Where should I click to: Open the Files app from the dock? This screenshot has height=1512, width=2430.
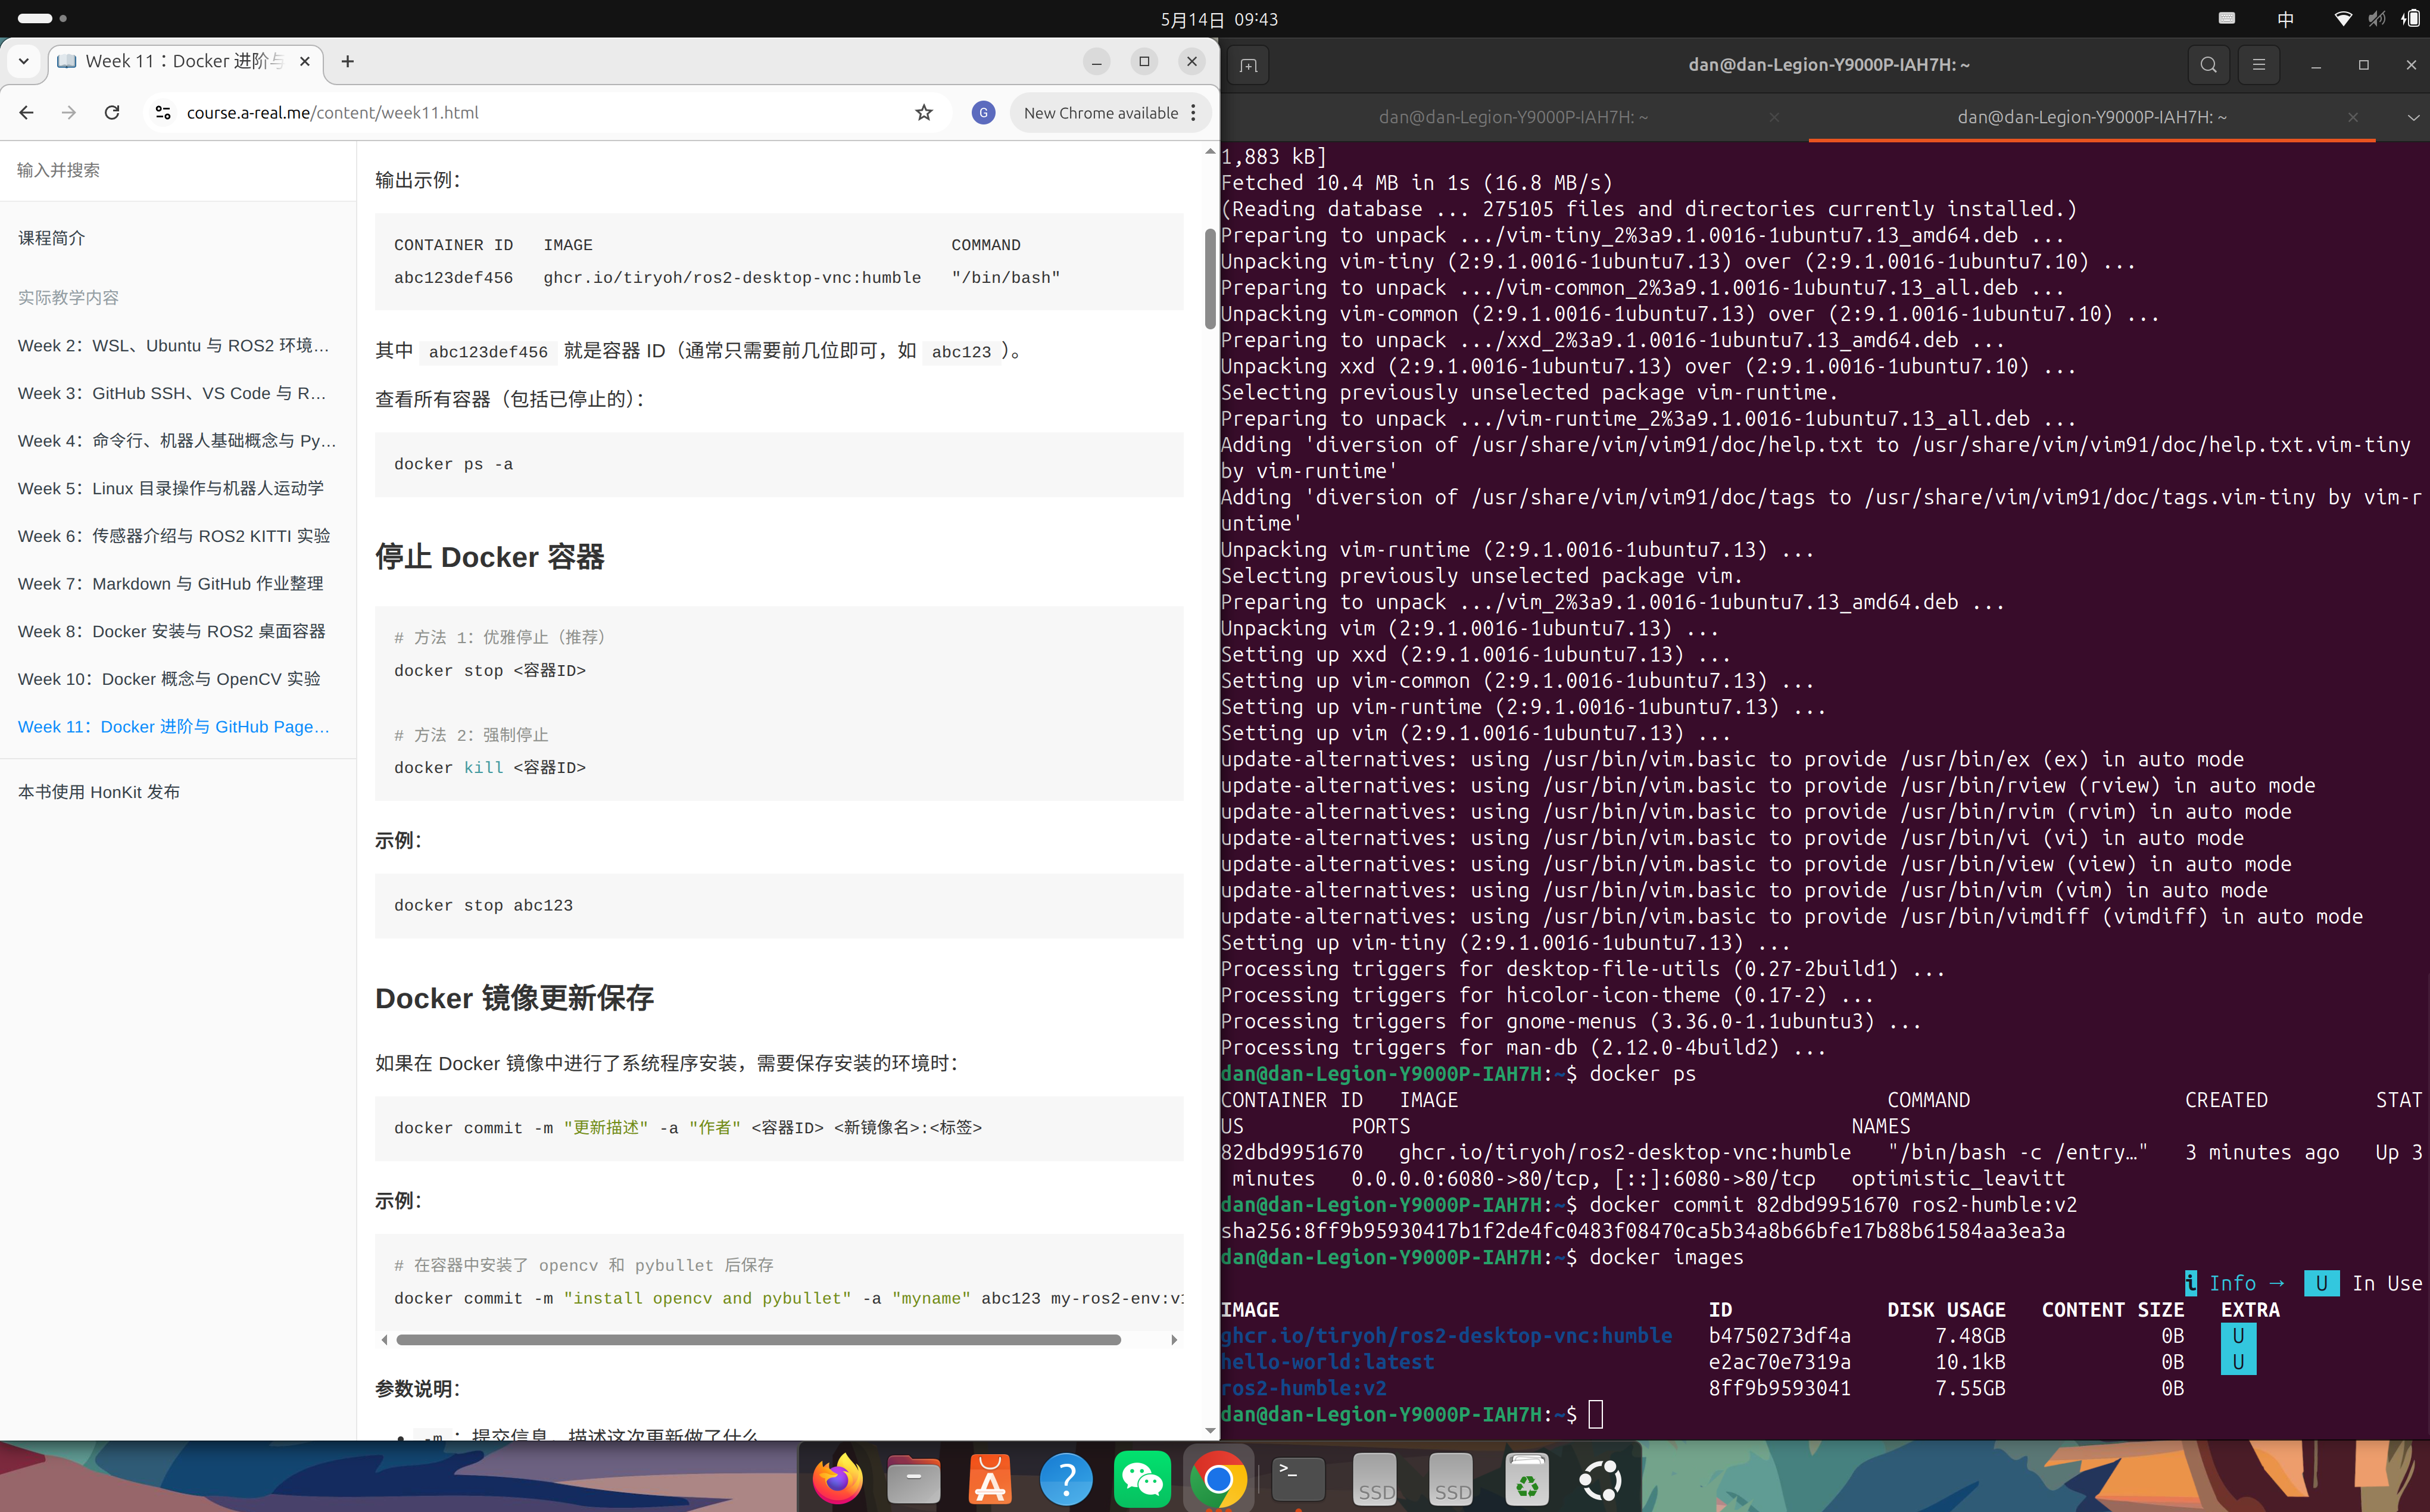coord(913,1479)
